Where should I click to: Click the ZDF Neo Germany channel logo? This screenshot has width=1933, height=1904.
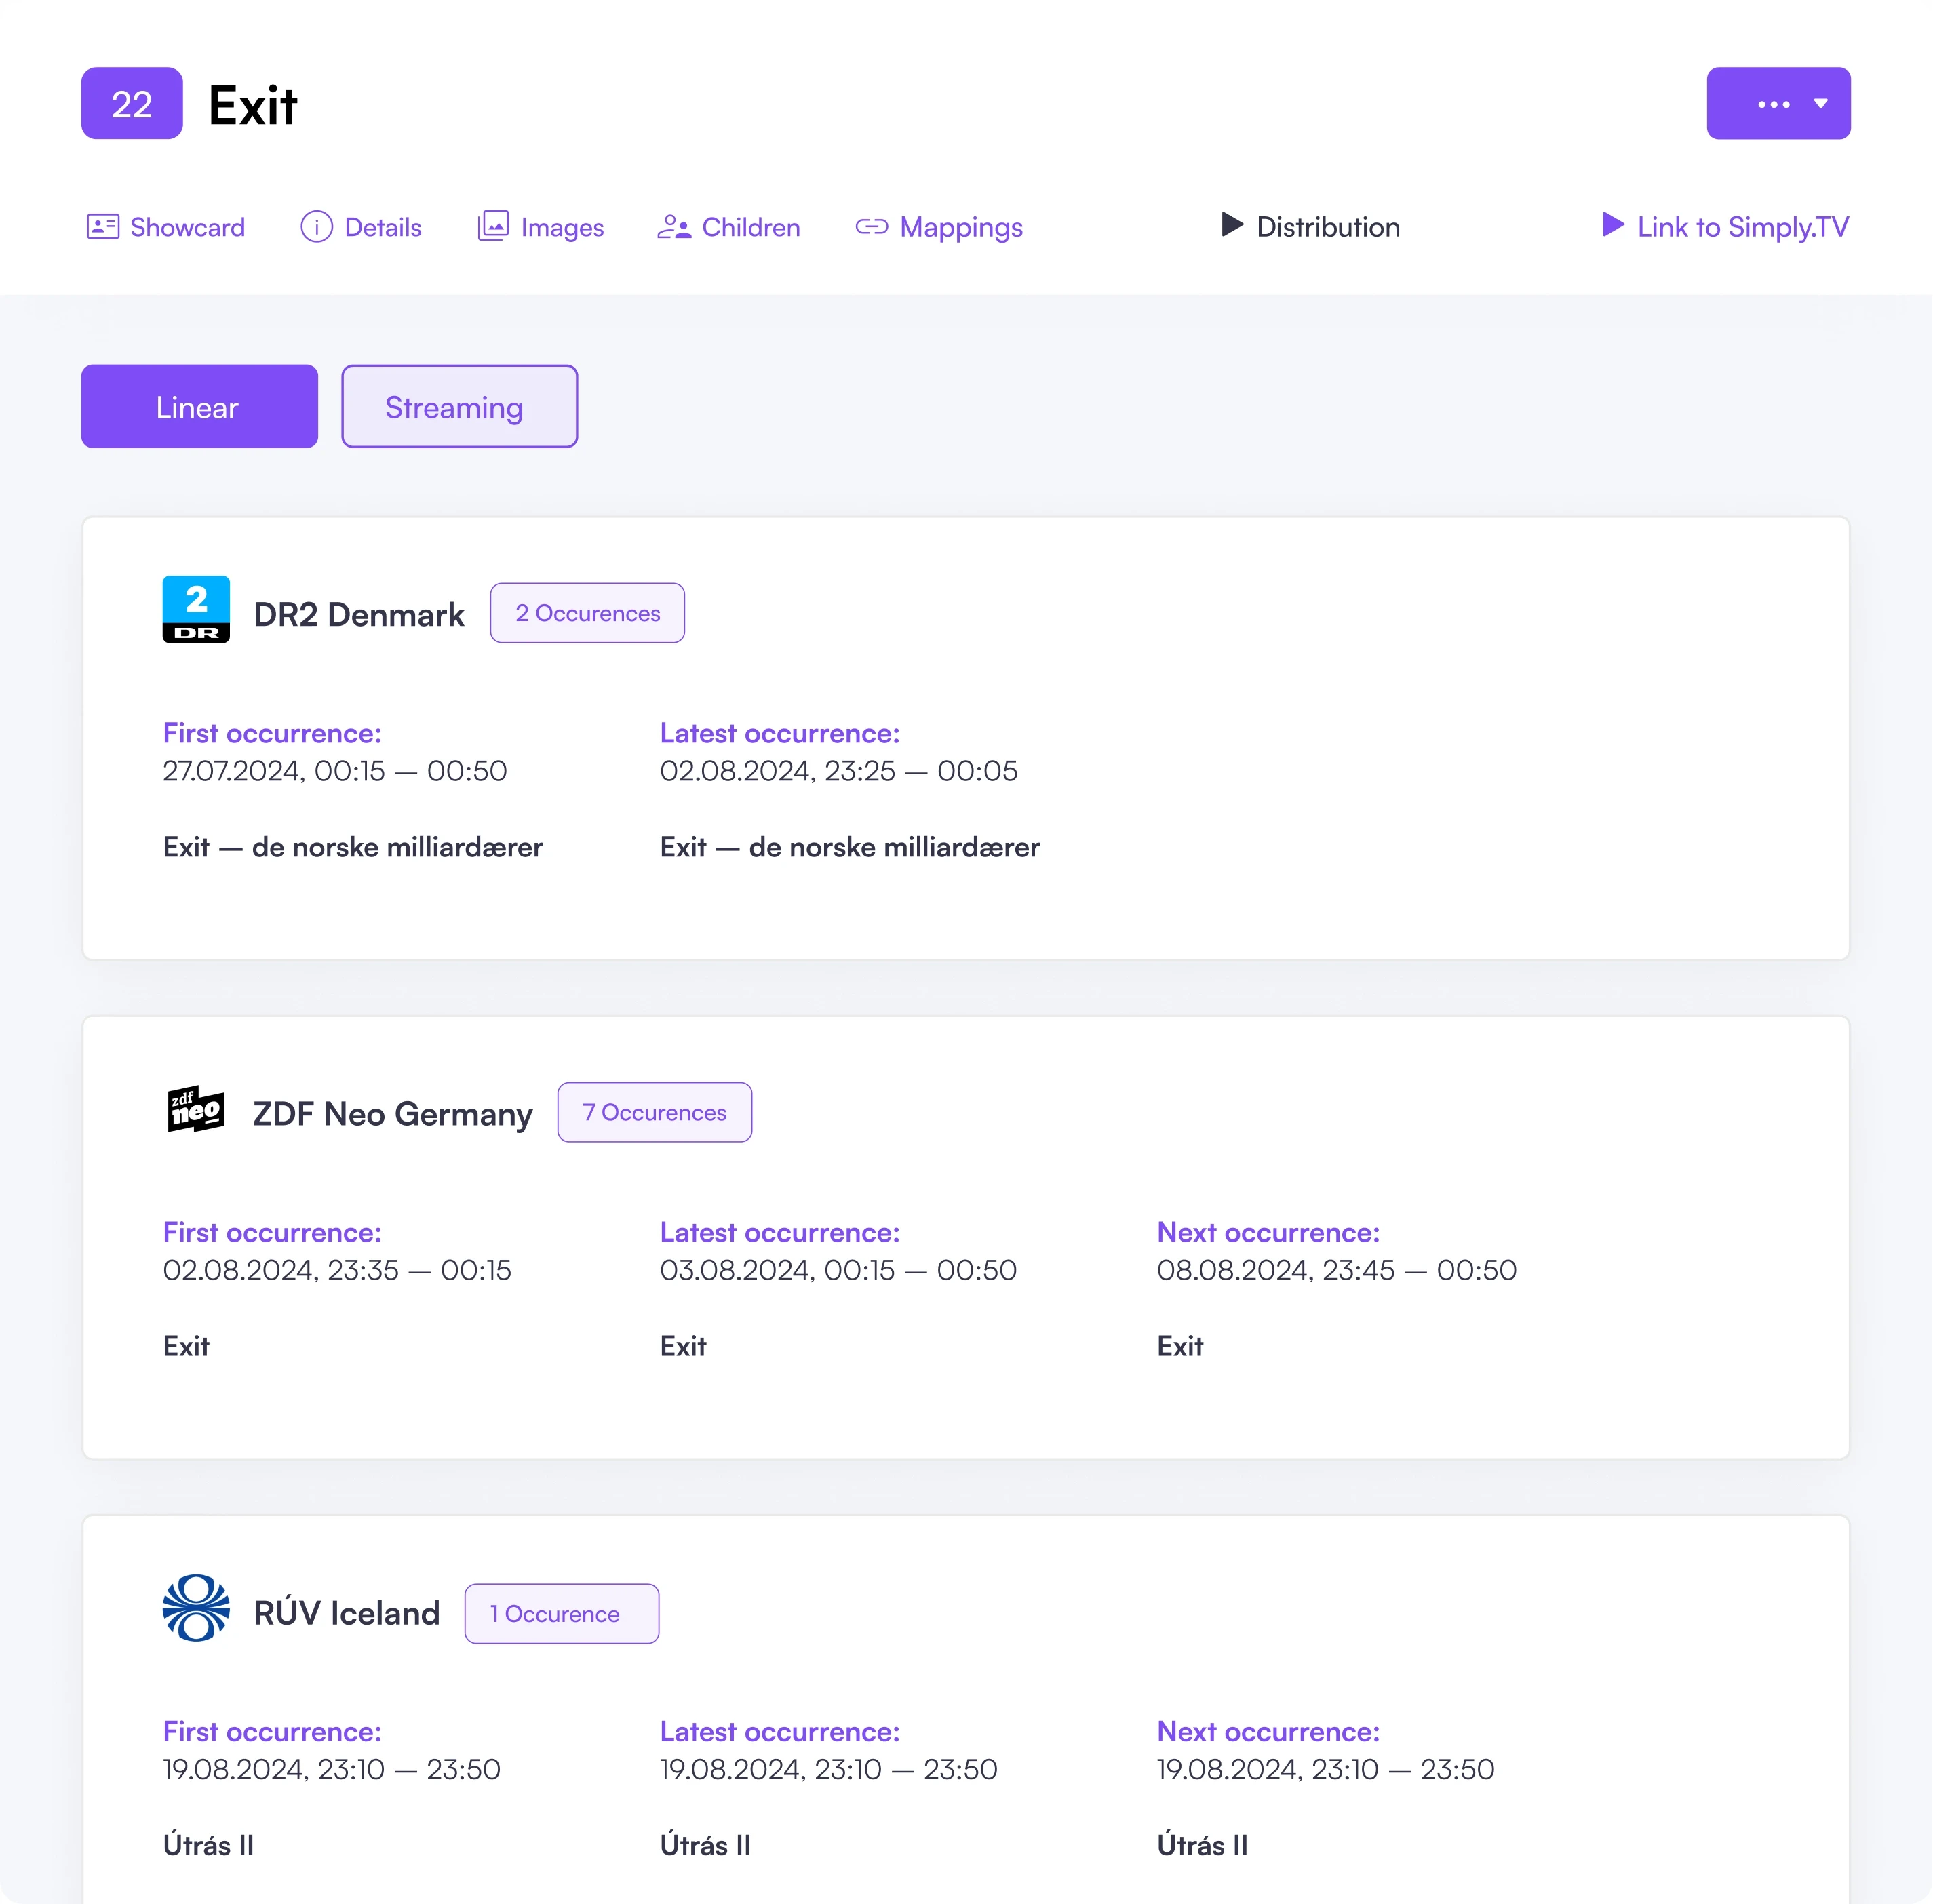[x=196, y=1111]
